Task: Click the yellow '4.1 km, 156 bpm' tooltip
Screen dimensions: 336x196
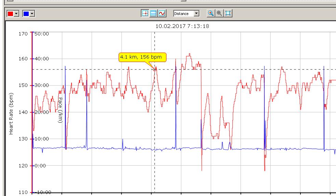Action: coord(143,57)
